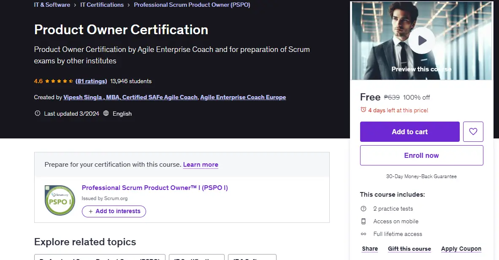Add the course to cart

410,131
